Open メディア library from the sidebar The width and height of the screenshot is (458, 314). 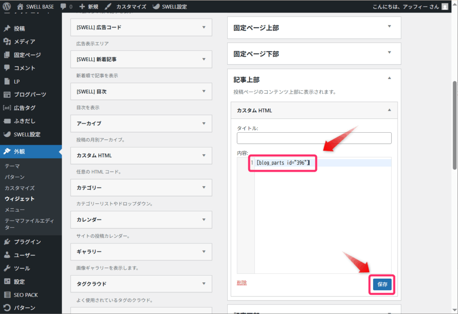tap(24, 42)
